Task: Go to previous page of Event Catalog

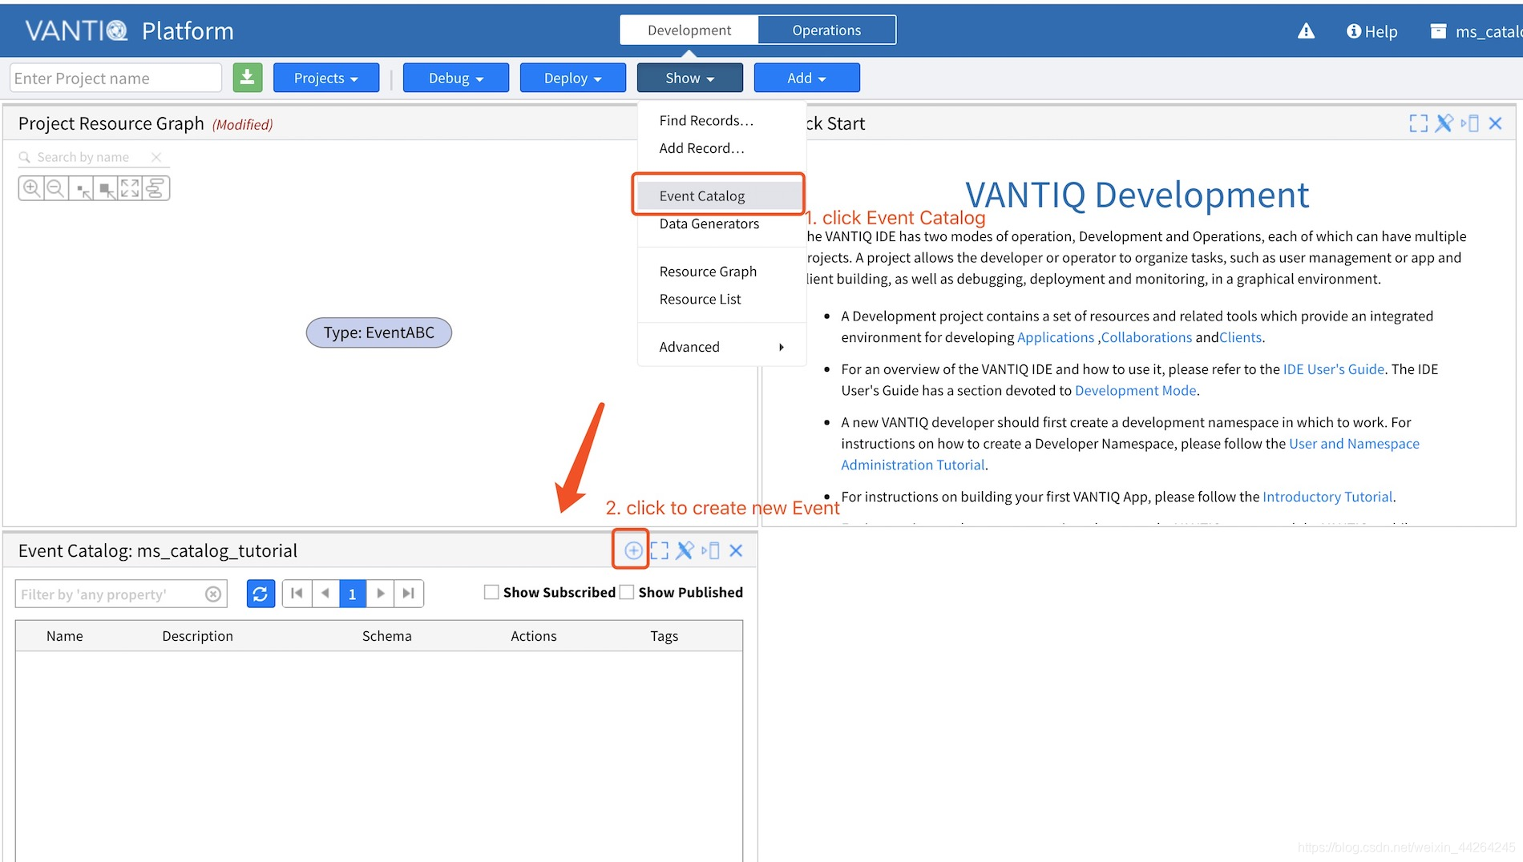Action: 325,594
